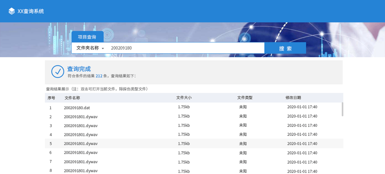Image resolution: width=385 pixels, height=174 pixels.
Task: Click the 文件大小 column header
Action: pyautogui.click(x=184, y=98)
